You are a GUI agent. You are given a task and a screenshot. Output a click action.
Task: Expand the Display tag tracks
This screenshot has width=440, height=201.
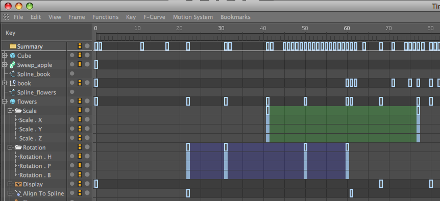[10, 184]
